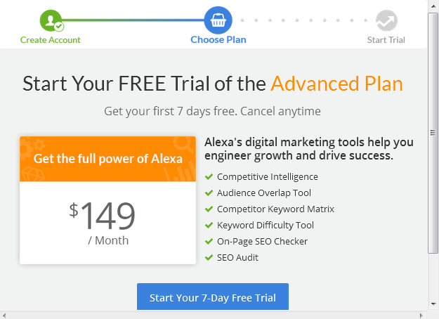Click the vertical scrollbar up arrow

point(433,6)
